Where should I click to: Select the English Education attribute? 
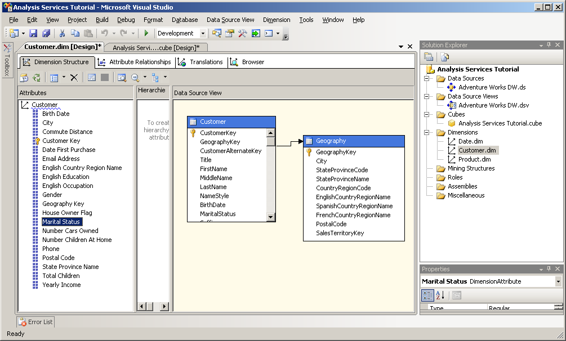pos(66,177)
